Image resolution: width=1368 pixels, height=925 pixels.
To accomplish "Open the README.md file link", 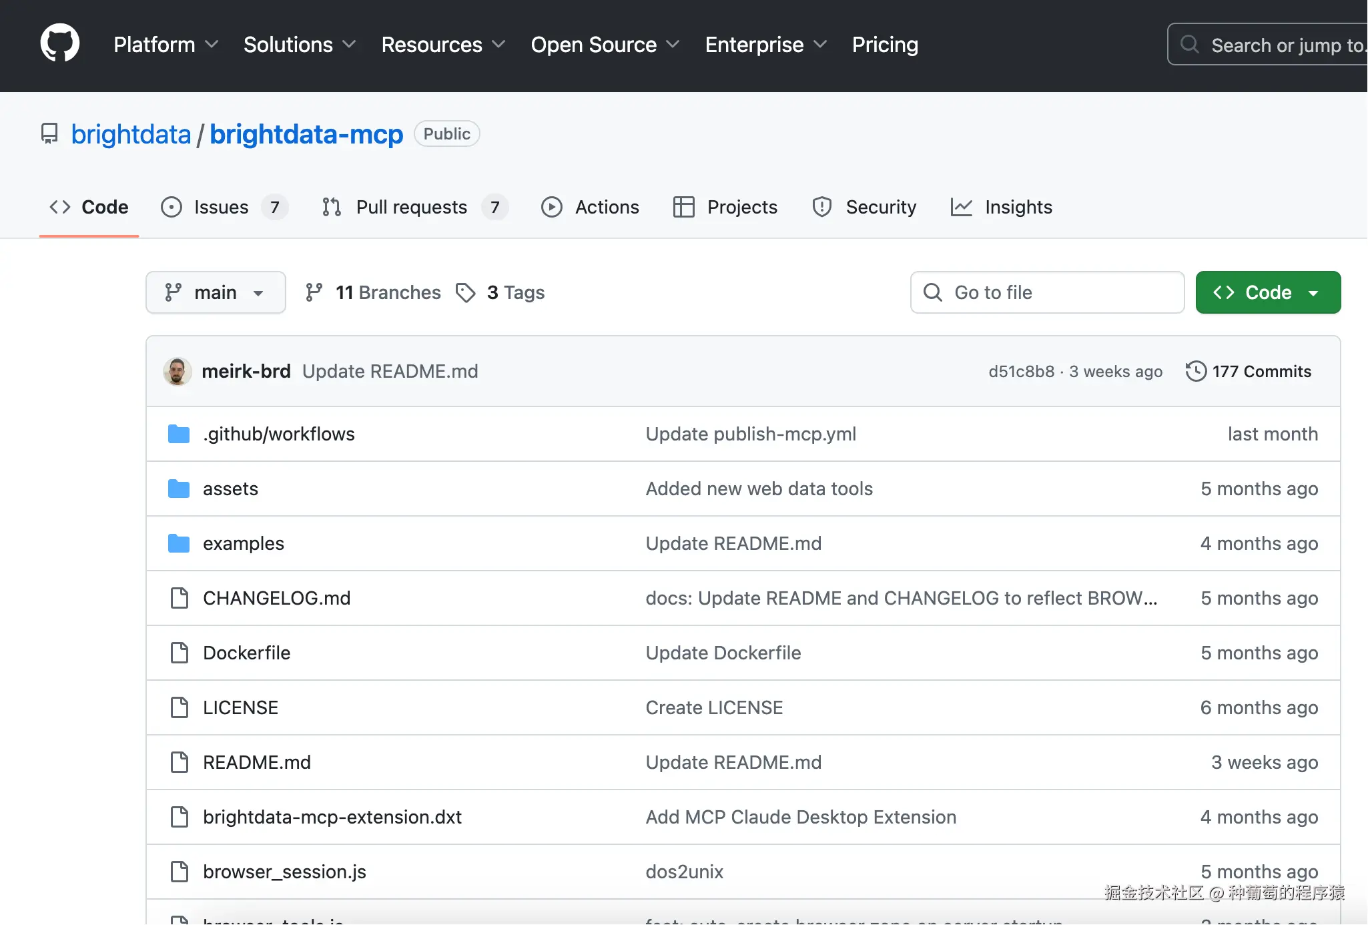I will [257, 762].
